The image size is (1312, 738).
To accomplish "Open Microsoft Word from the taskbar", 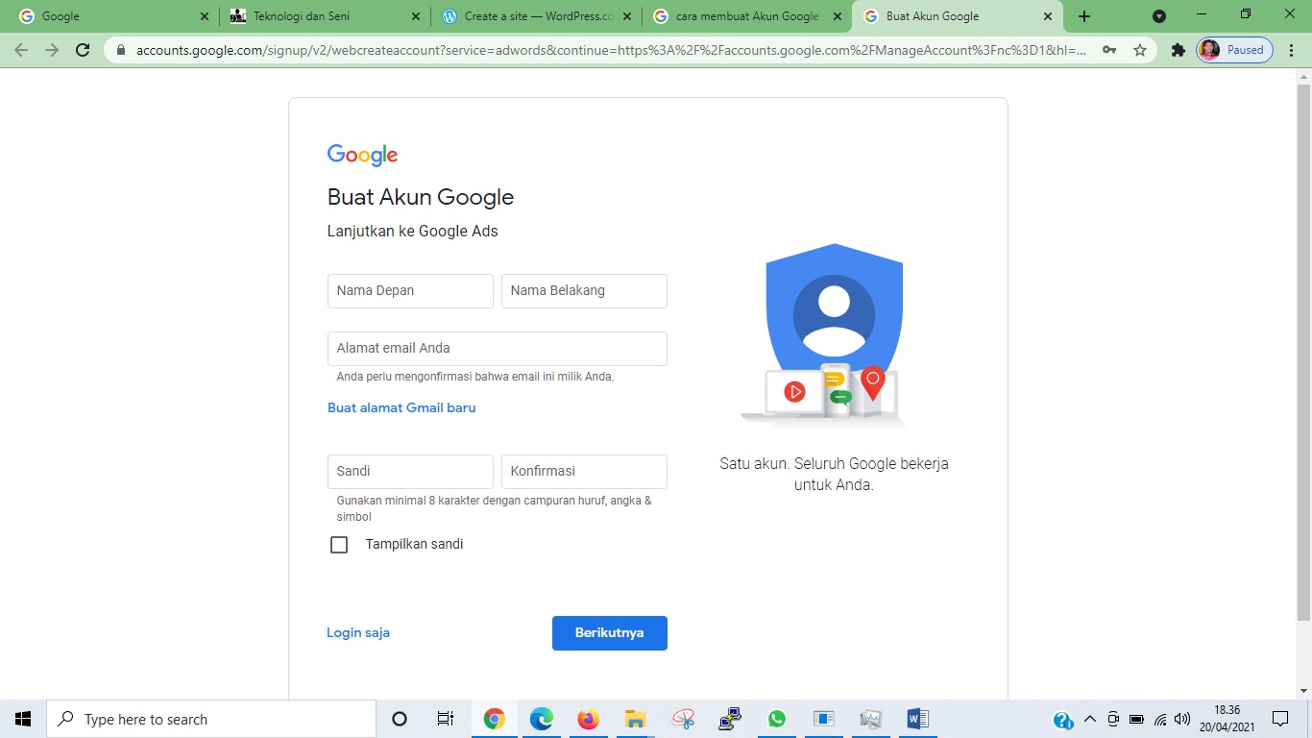I will pyautogui.click(x=917, y=719).
